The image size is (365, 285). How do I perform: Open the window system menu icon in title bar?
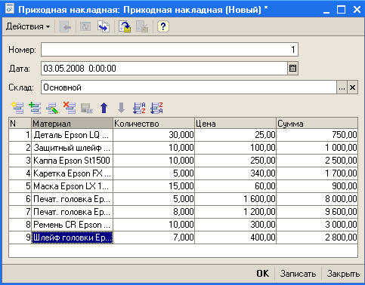click(10, 9)
